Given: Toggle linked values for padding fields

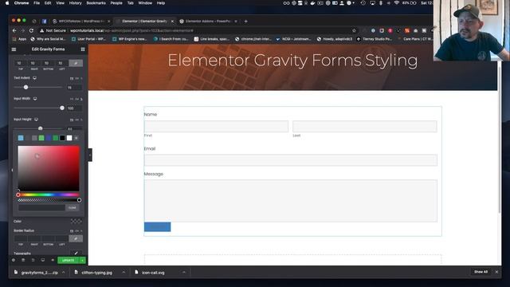Looking at the screenshot, I should (x=76, y=63).
